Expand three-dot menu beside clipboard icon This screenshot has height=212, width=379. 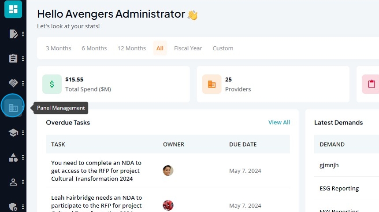point(23,58)
